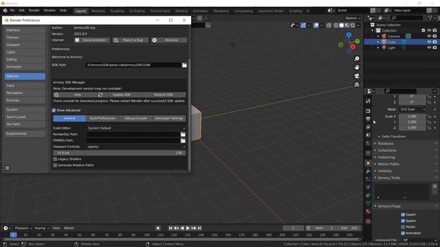Click folder icon next to SDK Path
Viewport: 440px width, 247px height.
(184, 65)
